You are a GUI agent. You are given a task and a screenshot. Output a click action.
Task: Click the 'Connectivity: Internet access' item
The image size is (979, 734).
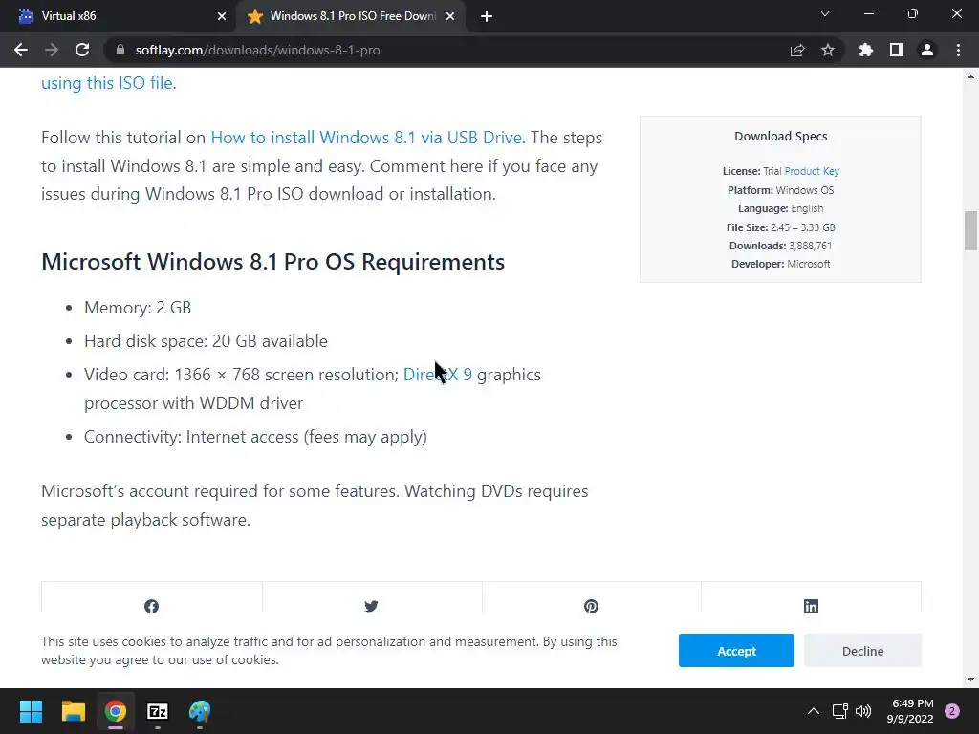[256, 437]
